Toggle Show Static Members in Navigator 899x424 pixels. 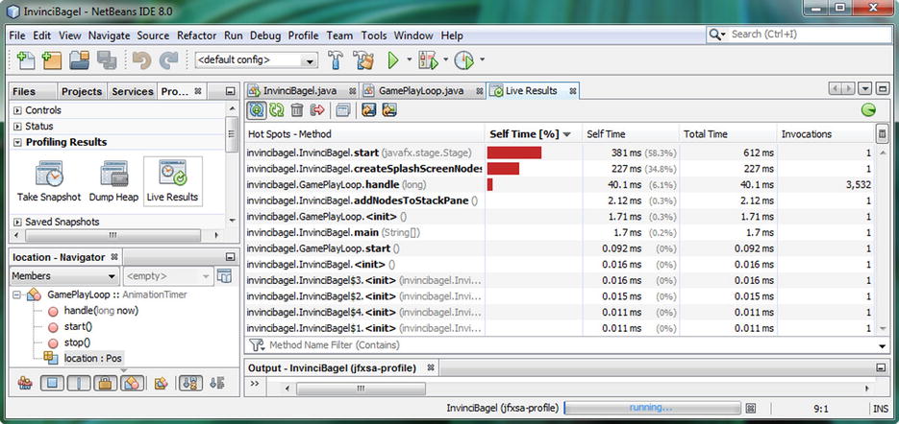click(79, 384)
